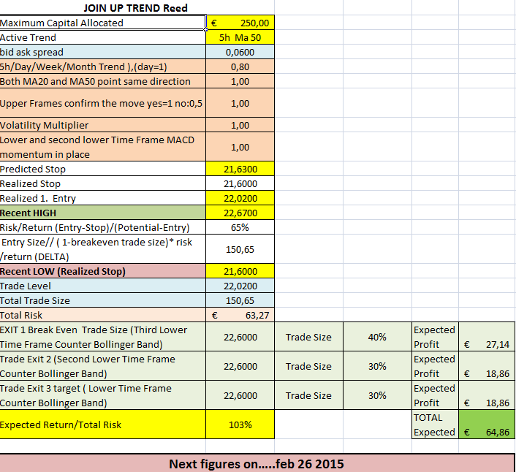516x472 pixels.
Task: Click € 18,86 in the Trade Exit 2 row
Action: (486, 366)
